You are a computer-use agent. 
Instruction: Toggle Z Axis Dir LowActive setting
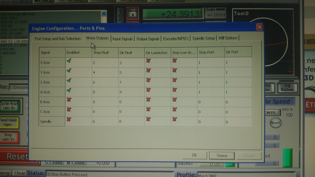pyautogui.click(x=148, y=80)
